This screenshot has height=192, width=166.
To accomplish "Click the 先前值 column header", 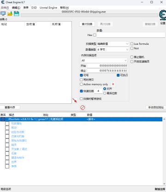I will coord(56,24).
